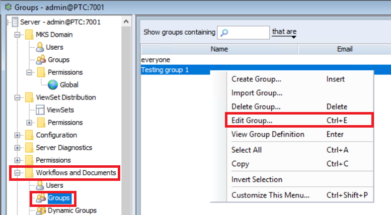This screenshot has height=215, width=391.
Task: Click the Dynamic Groups icon
Action: point(40,210)
